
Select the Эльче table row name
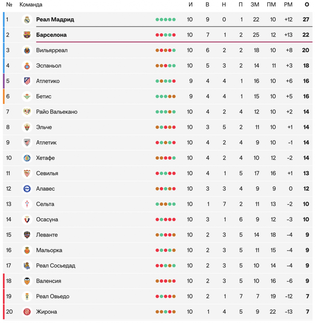click(44, 127)
